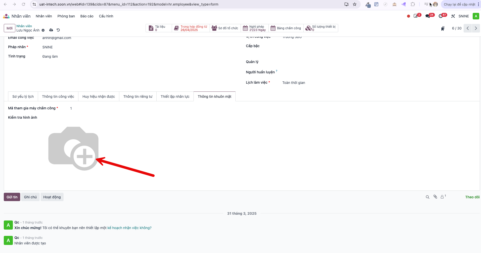The width and height of the screenshot is (481, 253).
Task: Click the discard changes undo icon
Action: [x=58, y=30]
